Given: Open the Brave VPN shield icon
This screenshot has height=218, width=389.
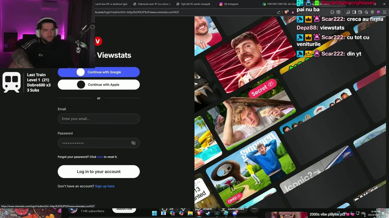Looking at the screenshot, I should (x=372, y=12).
